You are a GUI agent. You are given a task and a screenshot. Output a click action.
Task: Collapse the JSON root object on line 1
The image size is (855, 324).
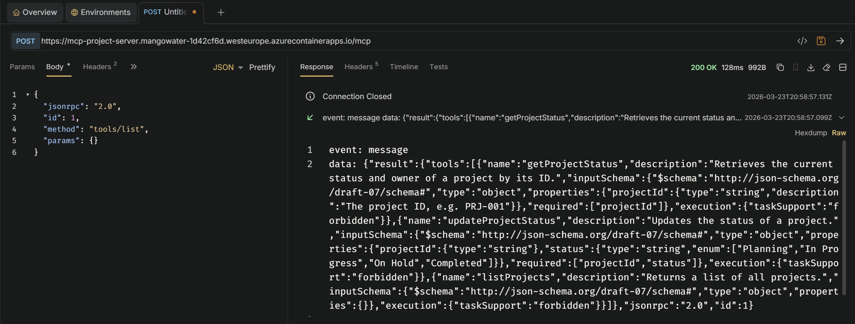tap(28, 95)
